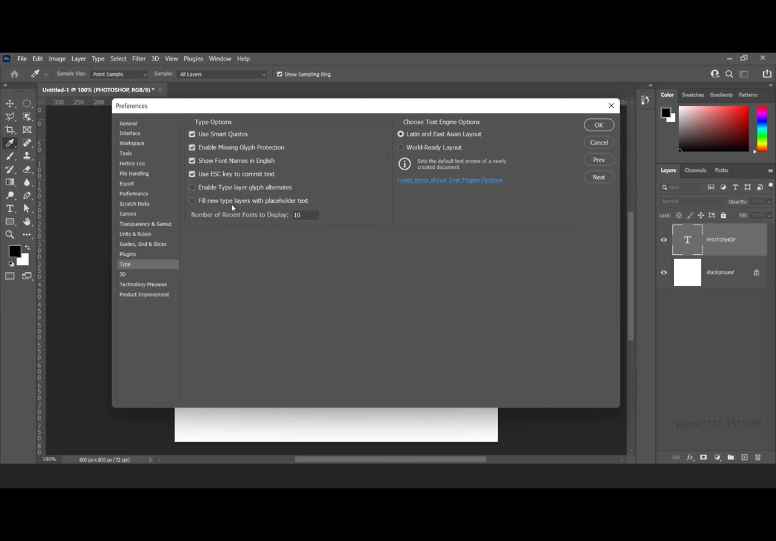776x541 pixels.
Task: Expand the layer Opacity dropdown arrow
Action: [x=769, y=202]
